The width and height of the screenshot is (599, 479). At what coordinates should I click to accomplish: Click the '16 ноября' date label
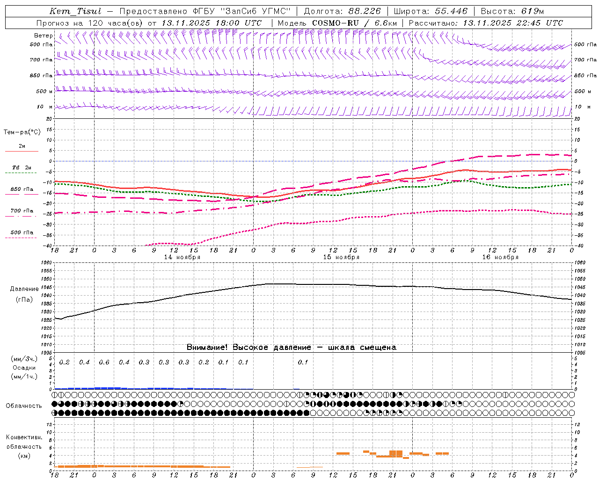[500, 257]
